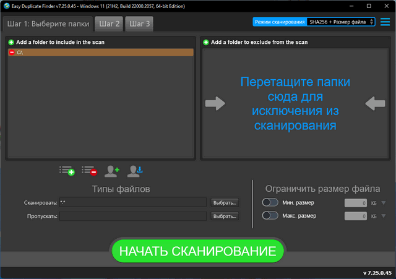Enable the Мин. размер toggle

(x=270, y=202)
